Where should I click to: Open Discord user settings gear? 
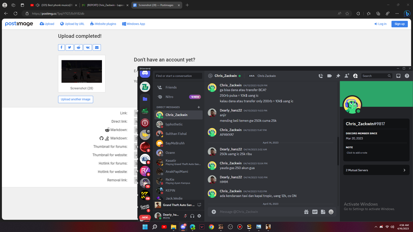[199, 216]
